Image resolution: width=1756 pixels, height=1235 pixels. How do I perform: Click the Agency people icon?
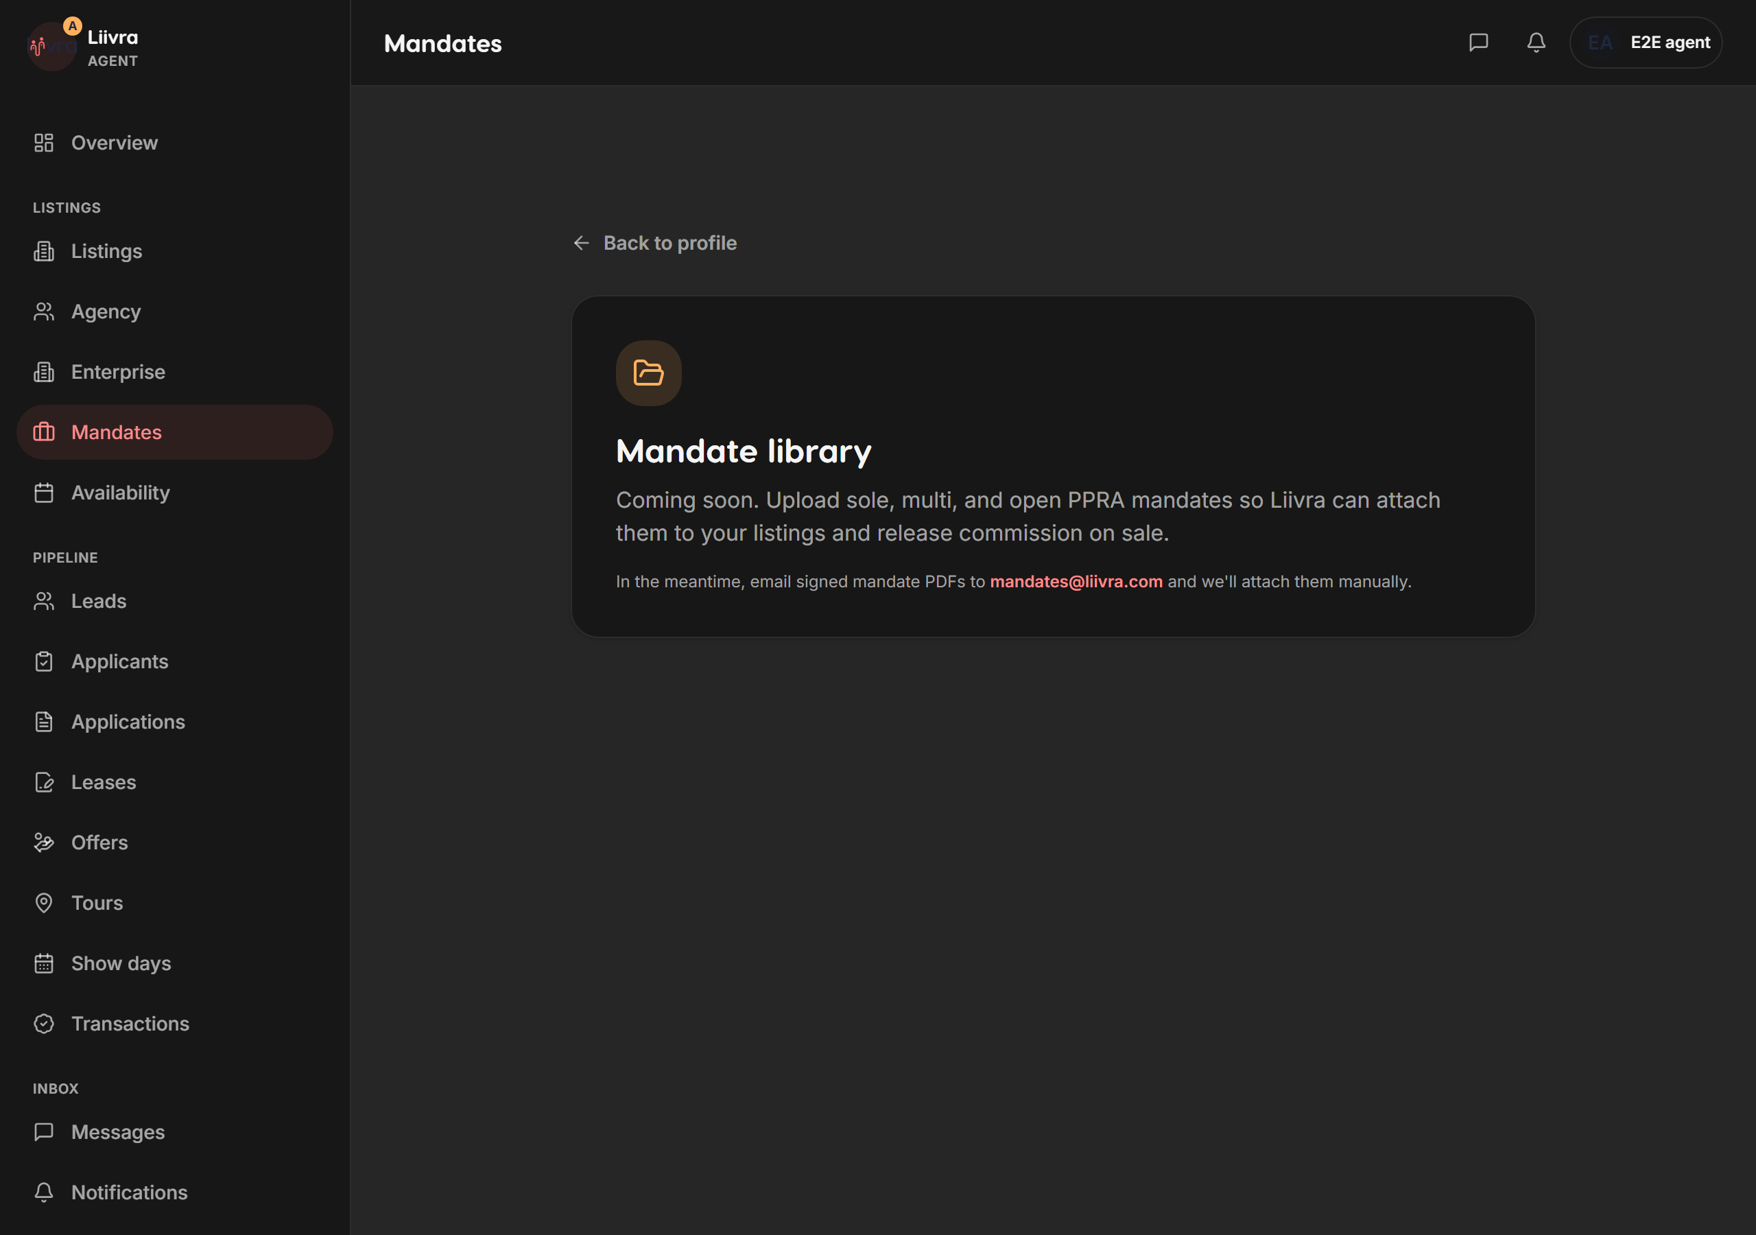tap(44, 312)
